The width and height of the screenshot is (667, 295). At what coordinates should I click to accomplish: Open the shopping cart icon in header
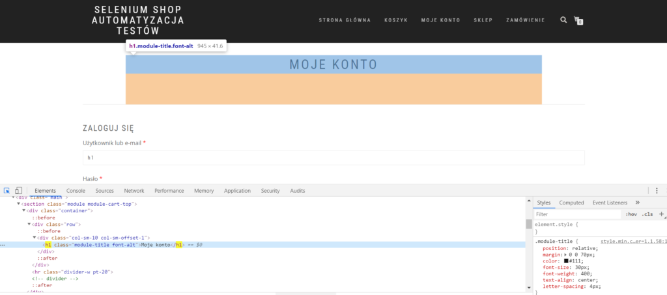point(578,20)
